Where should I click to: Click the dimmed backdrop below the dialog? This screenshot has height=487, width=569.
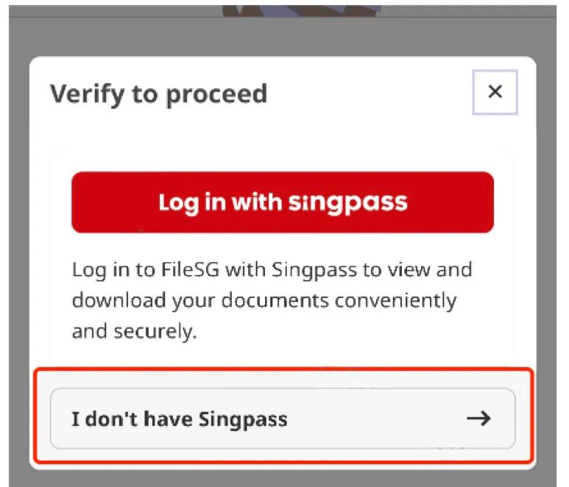point(282,478)
